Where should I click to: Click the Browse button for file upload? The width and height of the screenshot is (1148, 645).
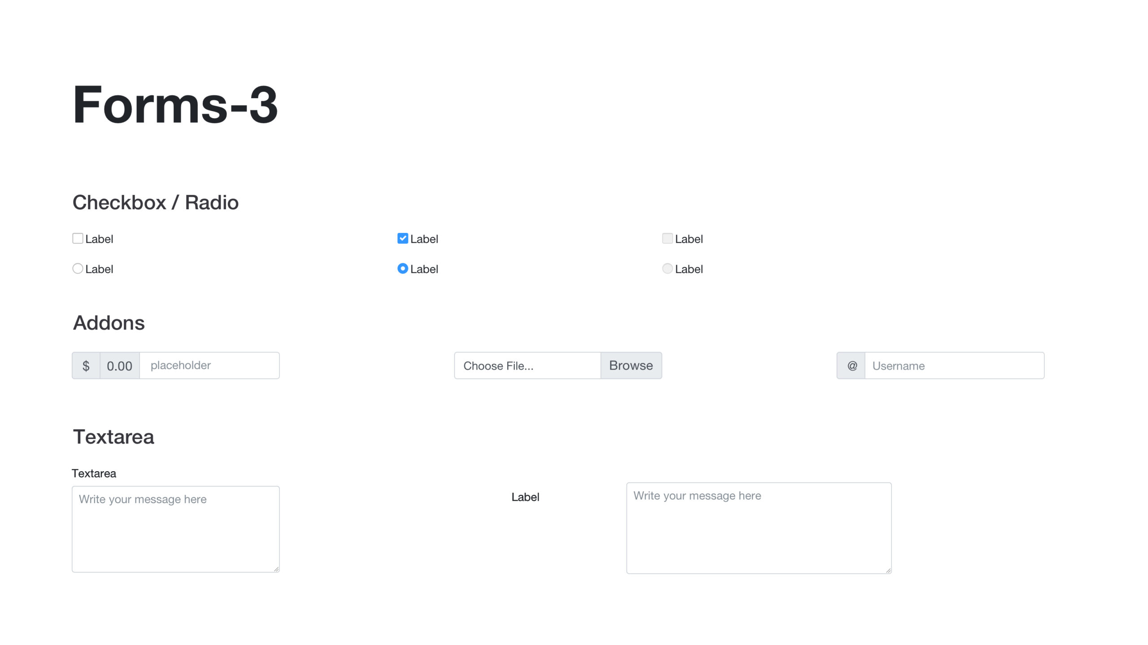631,365
